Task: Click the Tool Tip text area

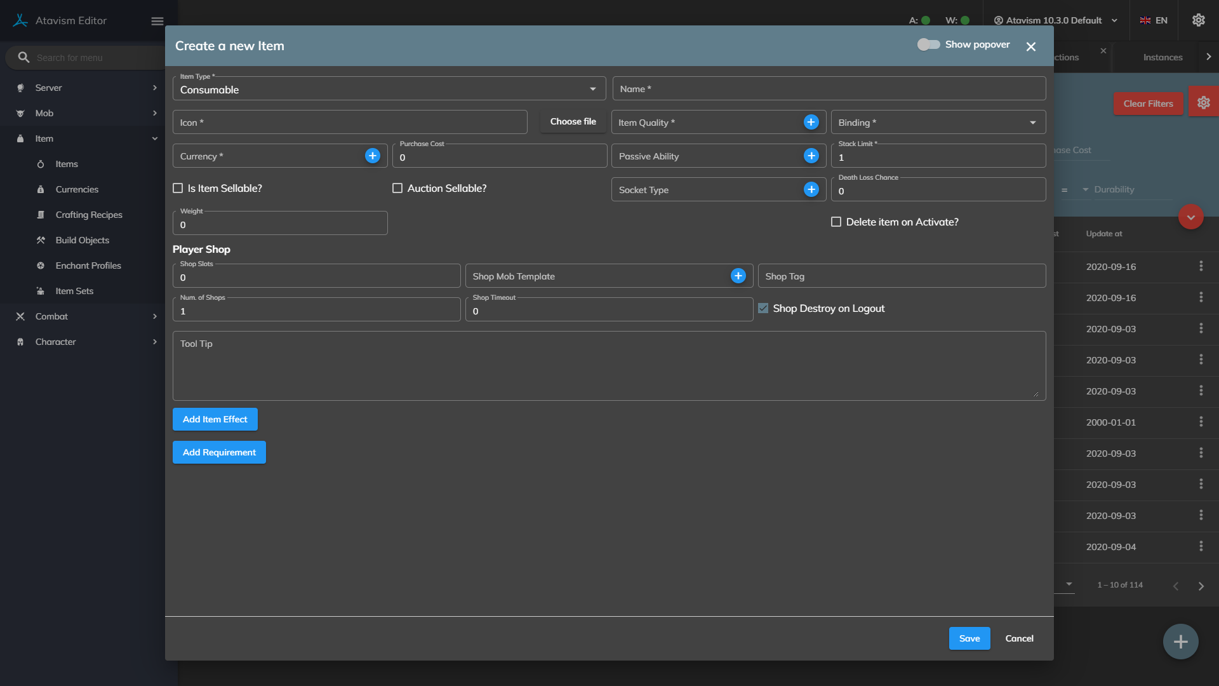Action: [x=608, y=366]
